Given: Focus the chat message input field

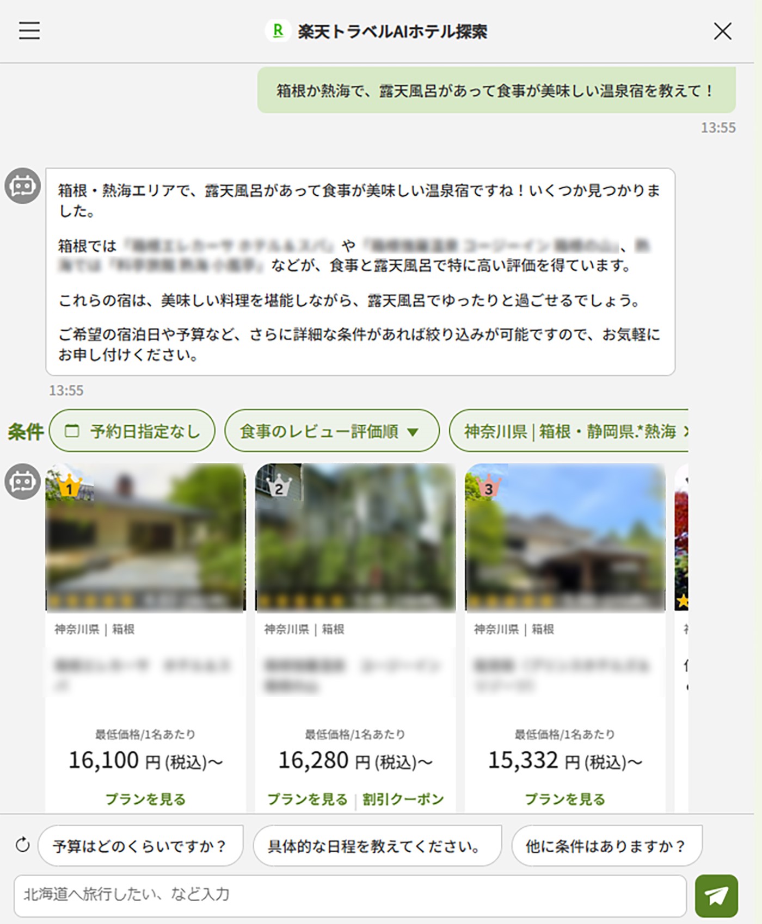Looking at the screenshot, I should pos(349,895).
